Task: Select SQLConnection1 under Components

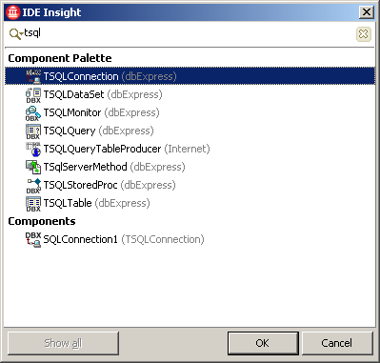Action: (x=190, y=239)
